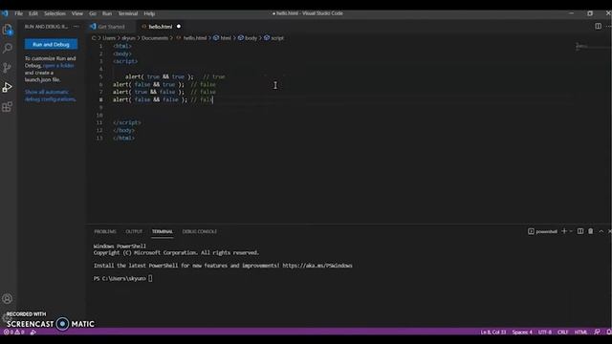Kill the terminal with trash icon

pyautogui.click(x=591, y=231)
